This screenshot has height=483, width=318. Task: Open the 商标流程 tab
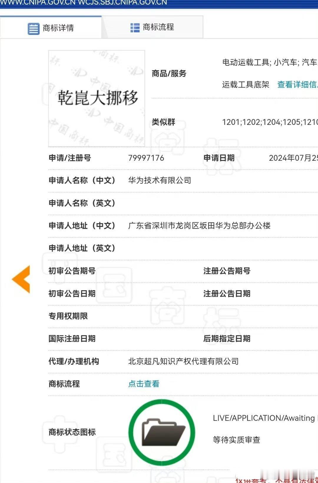(152, 27)
